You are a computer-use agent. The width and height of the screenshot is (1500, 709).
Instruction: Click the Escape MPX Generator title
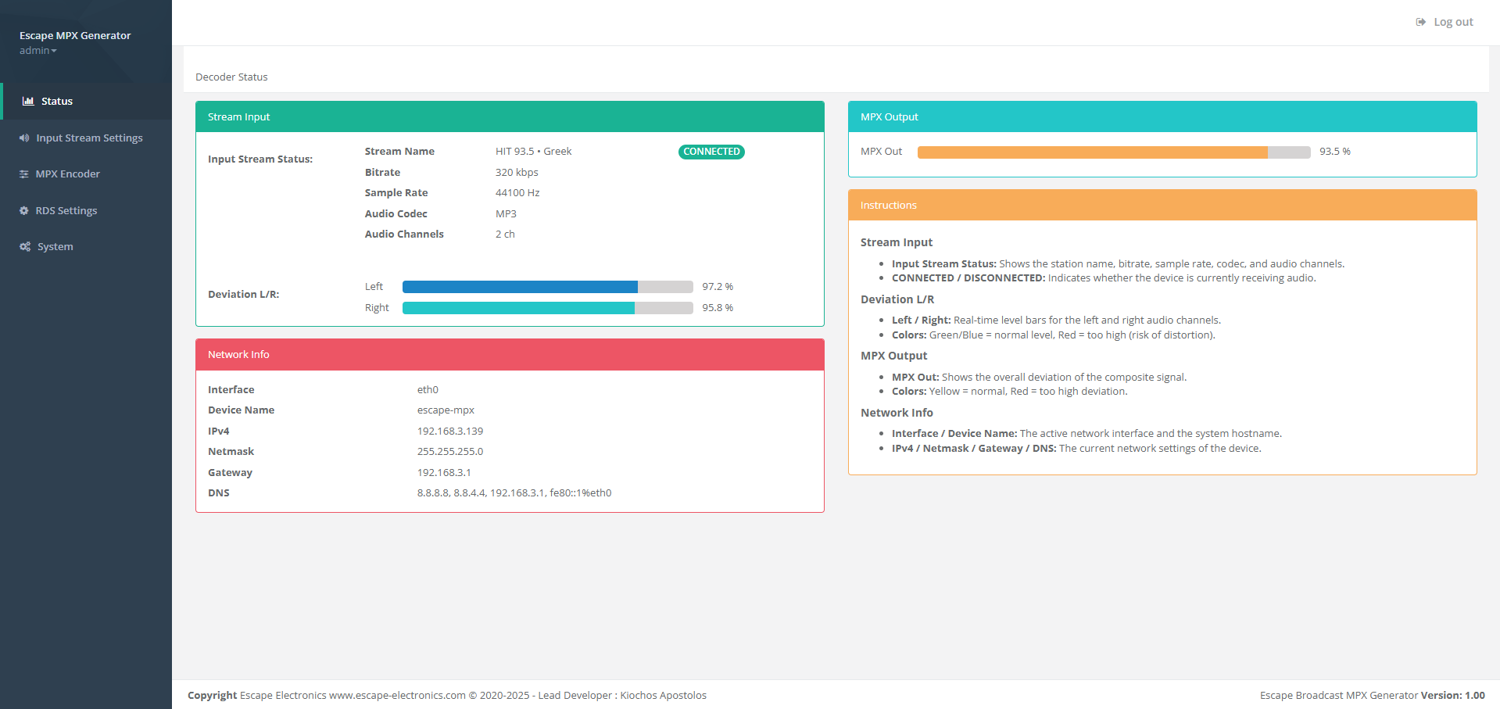(75, 35)
